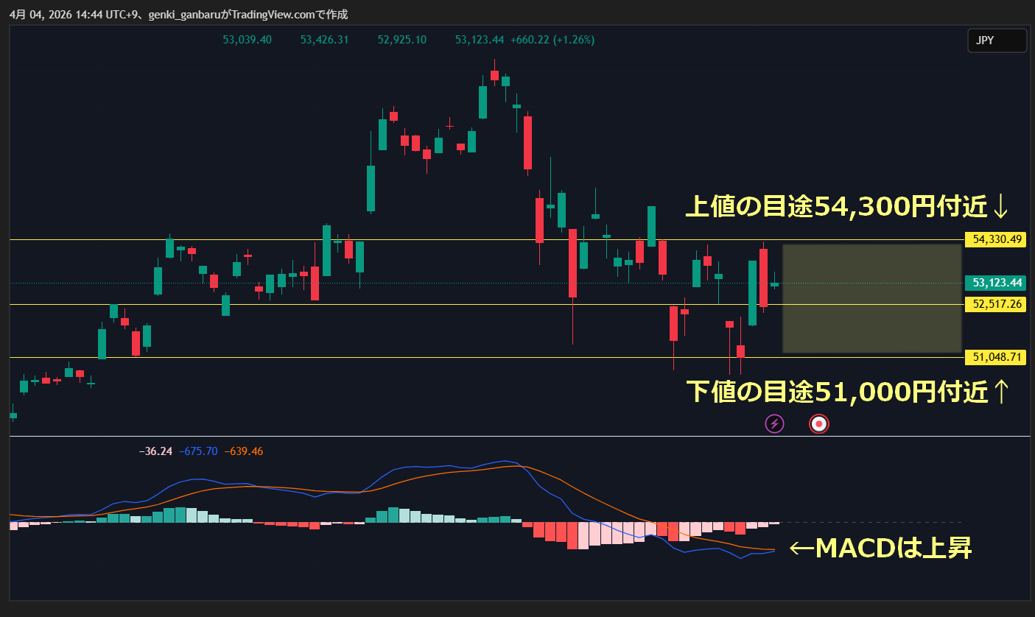The height and width of the screenshot is (617, 1035).
Task: Click the red circle event marker icon
Action: point(818,423)
